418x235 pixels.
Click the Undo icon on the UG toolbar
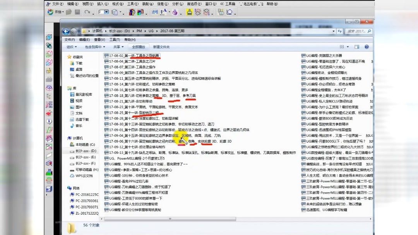pyautogui.click(x=87, y=12)
